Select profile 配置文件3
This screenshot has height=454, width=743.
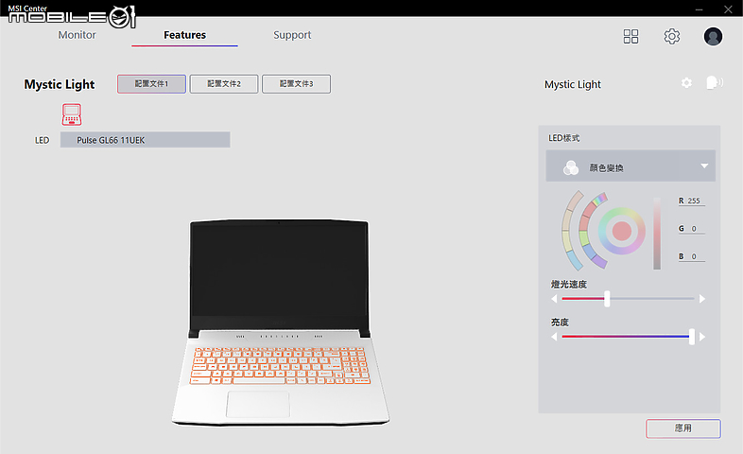pos(297,84)
